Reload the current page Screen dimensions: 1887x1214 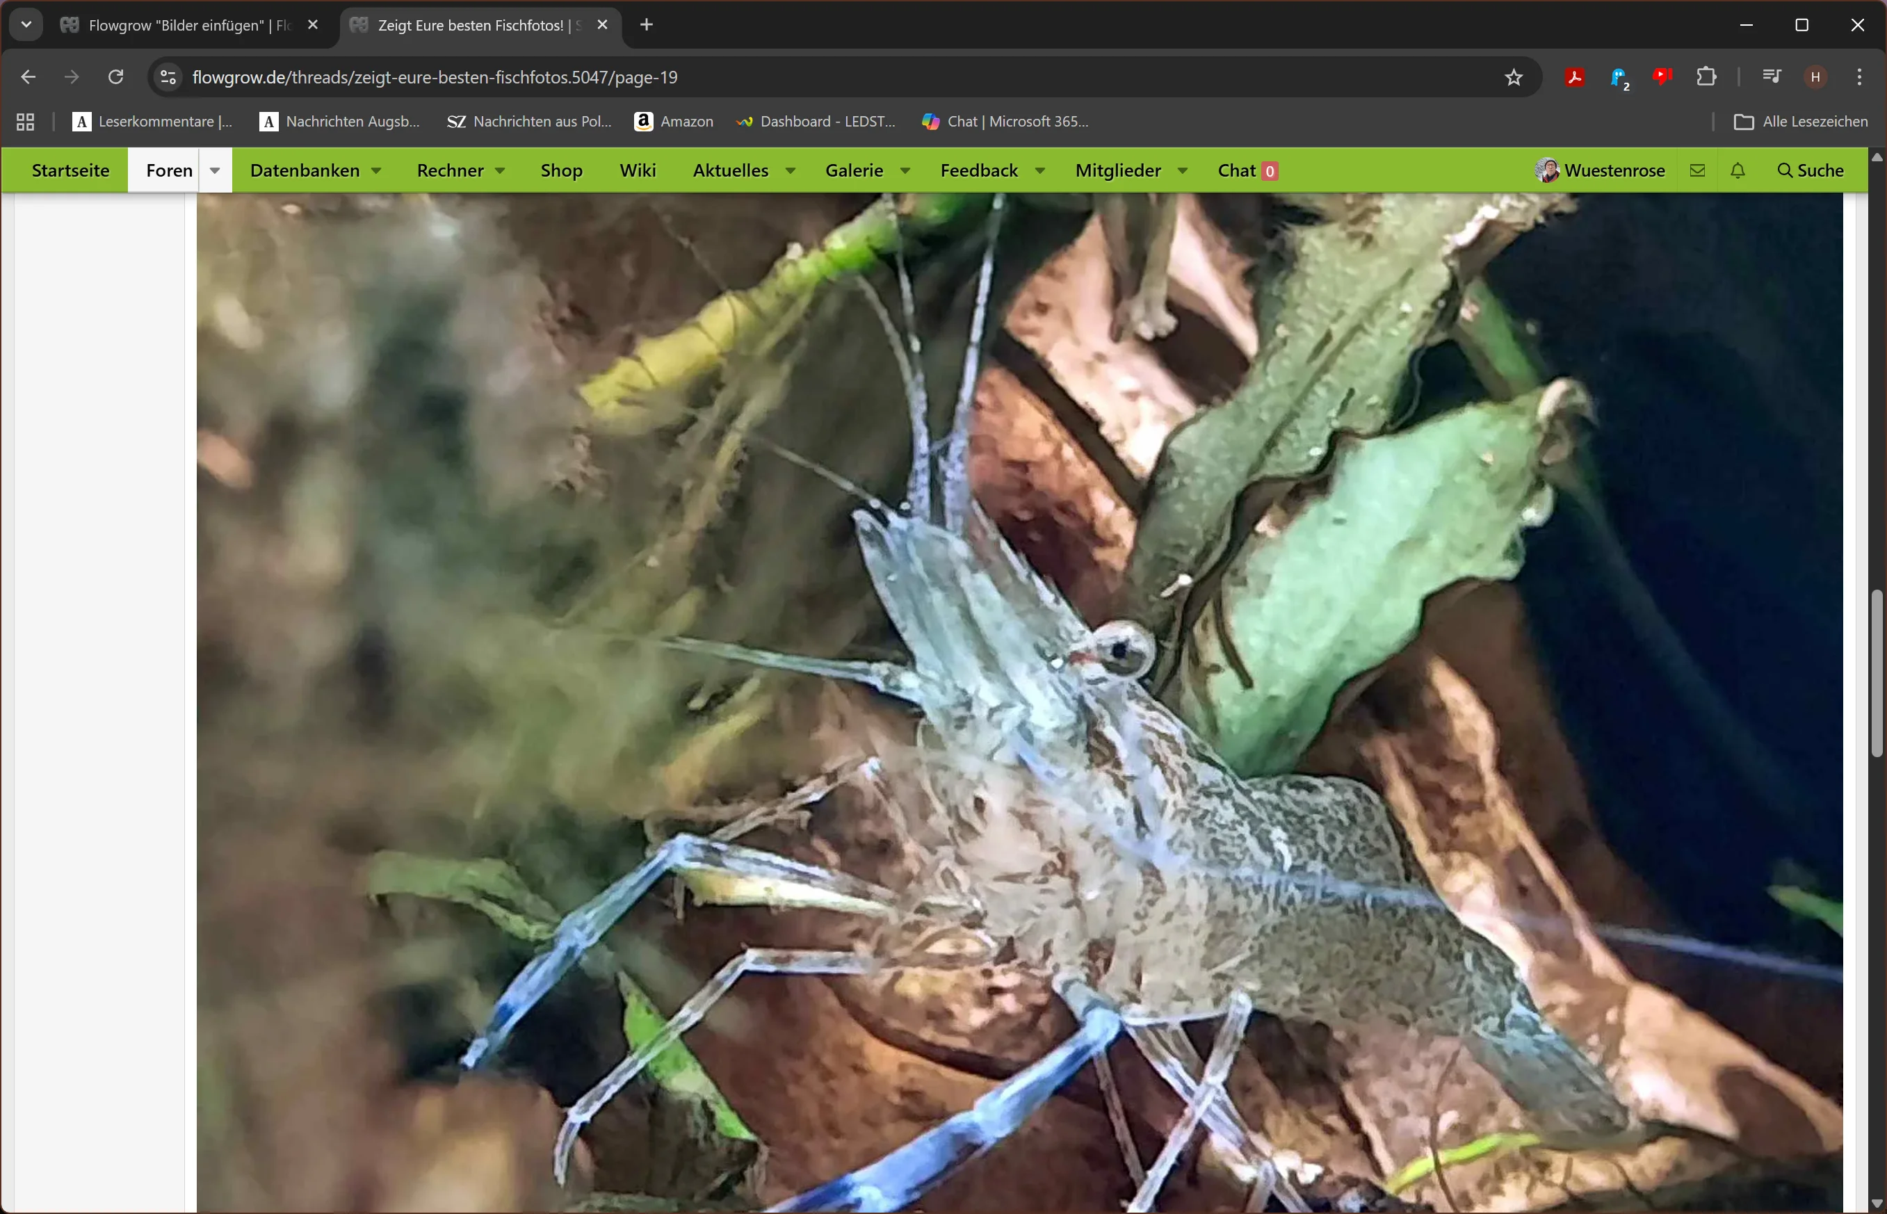pos(116,77)
